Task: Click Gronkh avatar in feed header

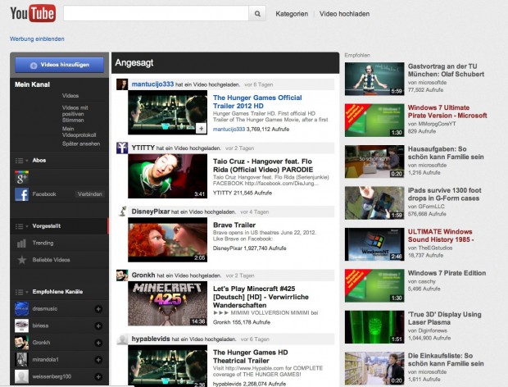Action: click(122, 275)
